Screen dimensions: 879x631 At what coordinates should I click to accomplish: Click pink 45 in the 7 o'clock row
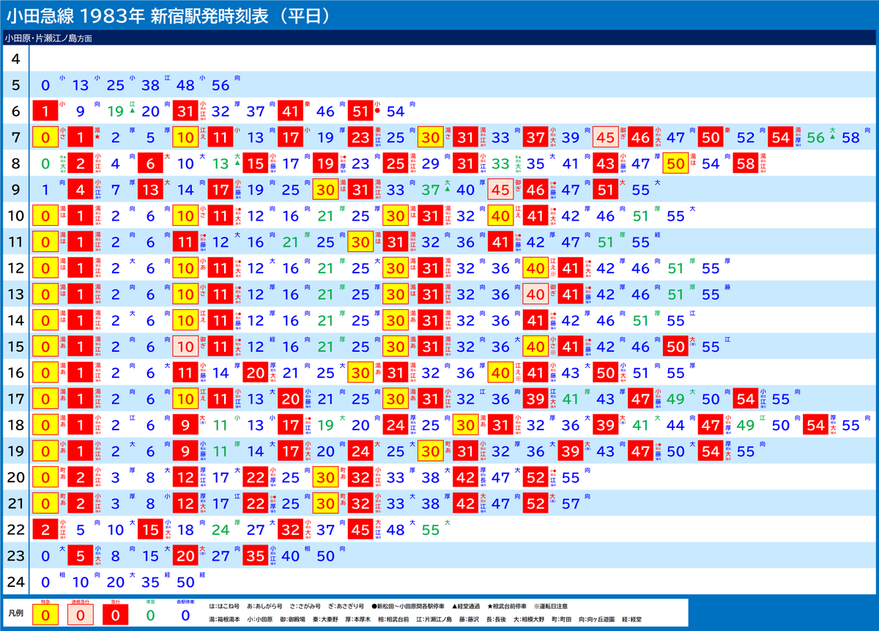pyautogui.click(x=605, y=137)
